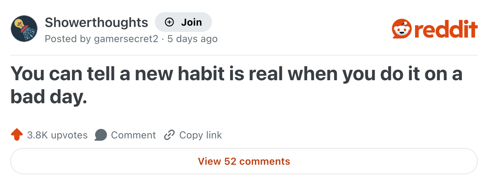The width and height of the screenshot is (488, 192).
Task: Click the horizontal divider below the header
Action: (244, 55)
